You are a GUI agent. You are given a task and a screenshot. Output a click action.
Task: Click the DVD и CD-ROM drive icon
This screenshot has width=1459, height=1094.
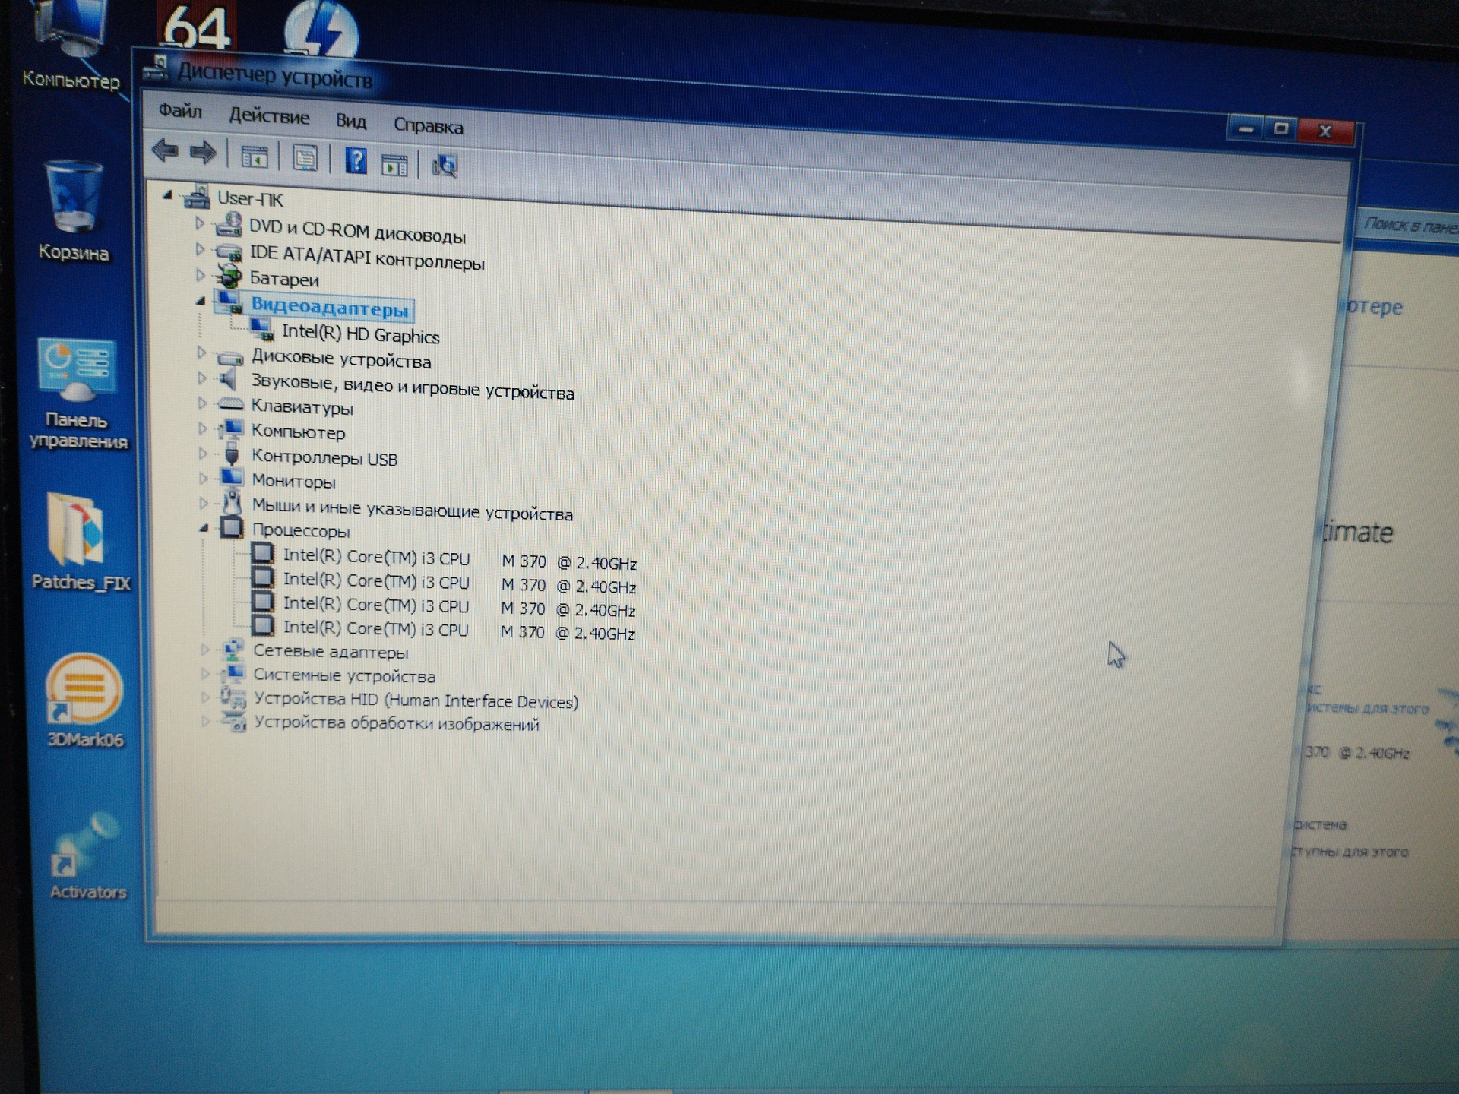pyautogui.click(x=229, y=225)
